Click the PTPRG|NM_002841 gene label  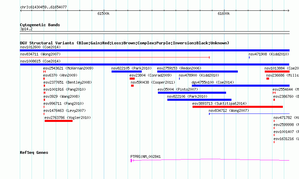[145, 157]
